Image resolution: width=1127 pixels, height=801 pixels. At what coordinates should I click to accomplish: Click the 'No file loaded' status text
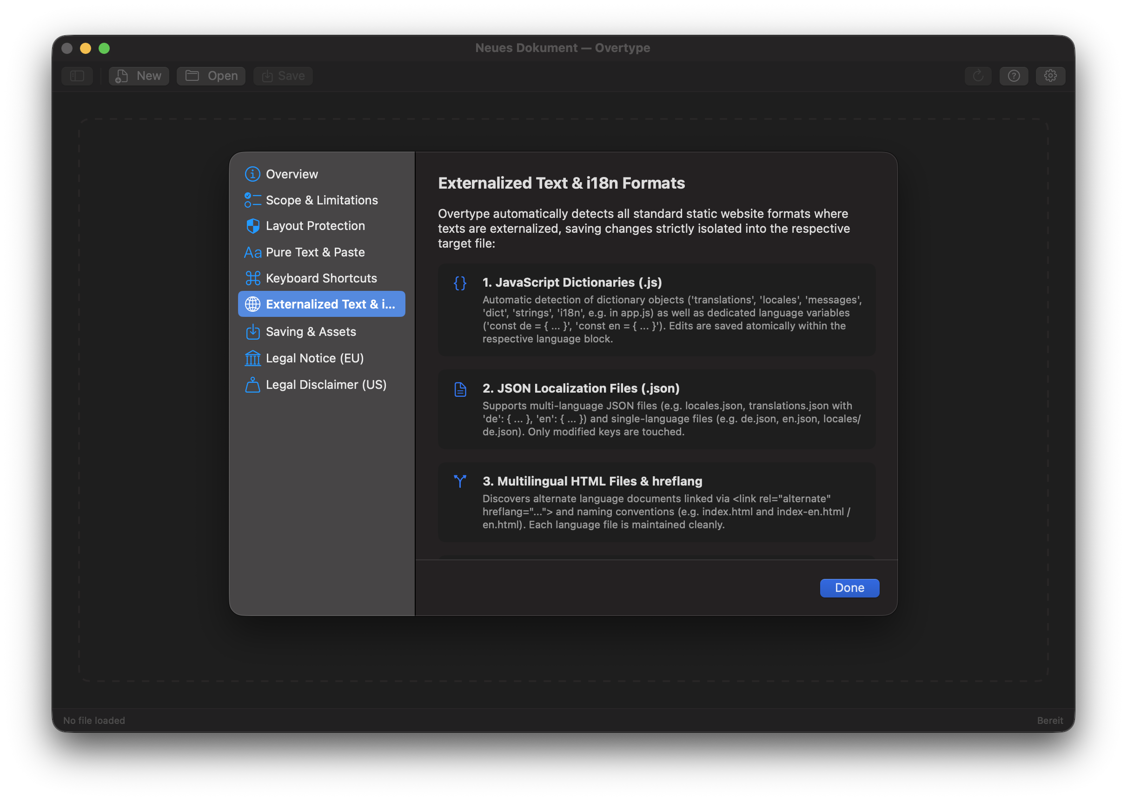click(94, 721)
